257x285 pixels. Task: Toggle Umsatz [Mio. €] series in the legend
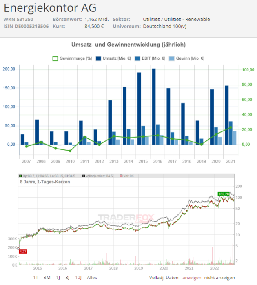(113, 58)
